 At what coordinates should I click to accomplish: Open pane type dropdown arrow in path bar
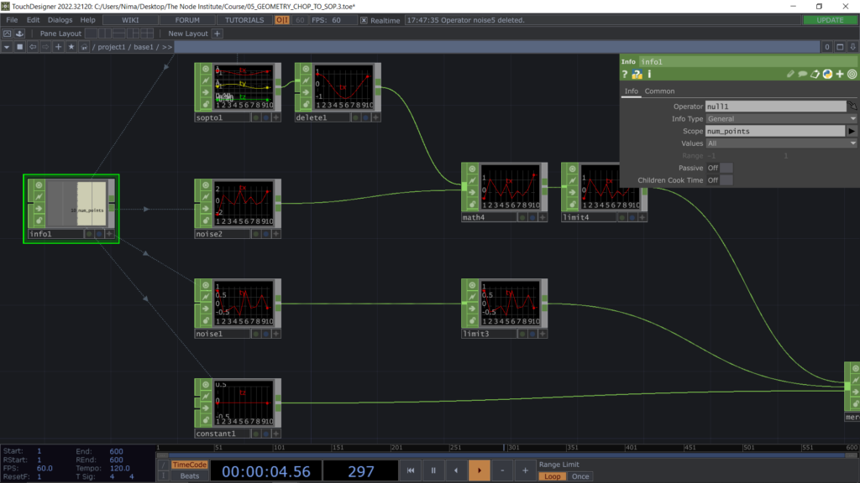coord(7,47)
